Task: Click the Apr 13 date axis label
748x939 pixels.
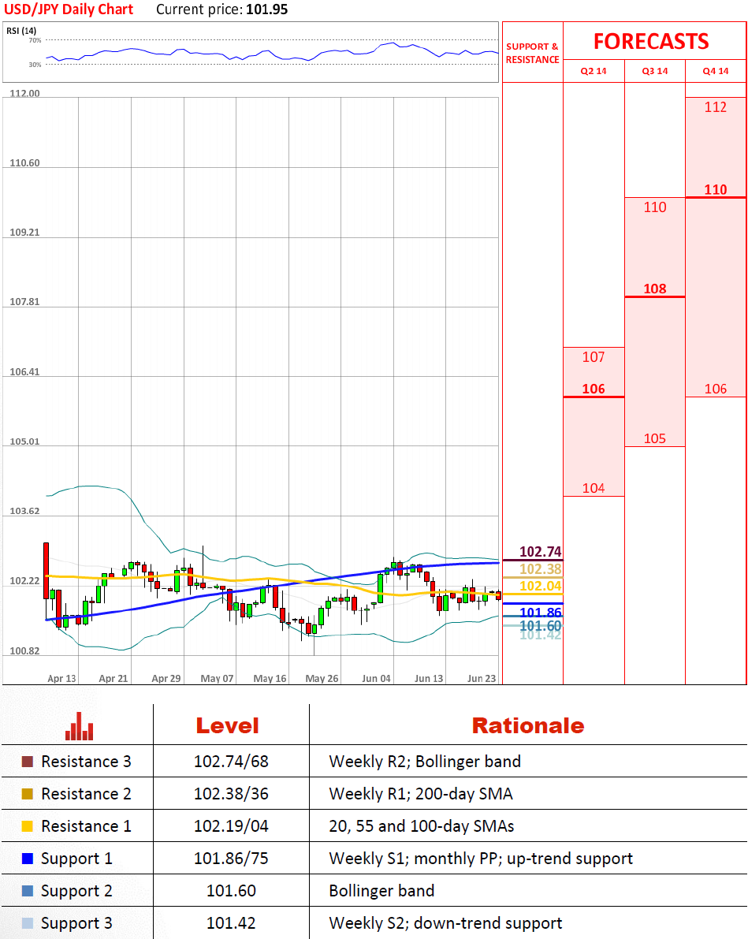Action: coord(61,679)
